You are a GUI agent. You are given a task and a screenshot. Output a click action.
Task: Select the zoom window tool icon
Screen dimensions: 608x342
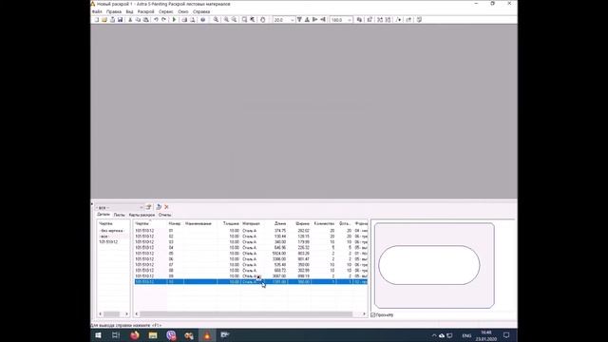[244, 19]
